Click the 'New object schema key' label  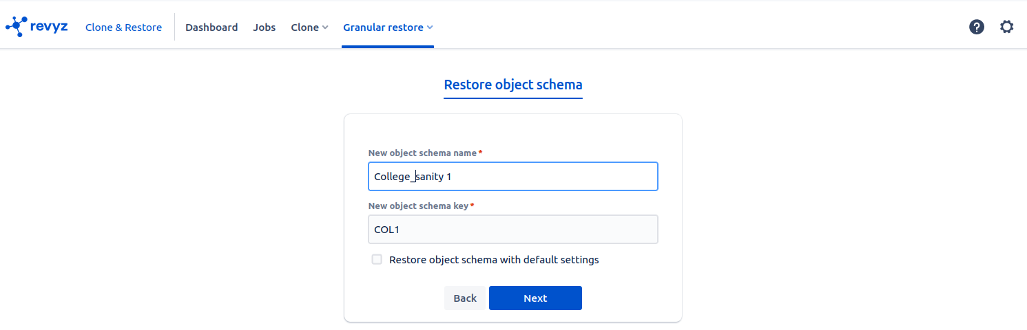pyautogui.click(x=418, y=206)
